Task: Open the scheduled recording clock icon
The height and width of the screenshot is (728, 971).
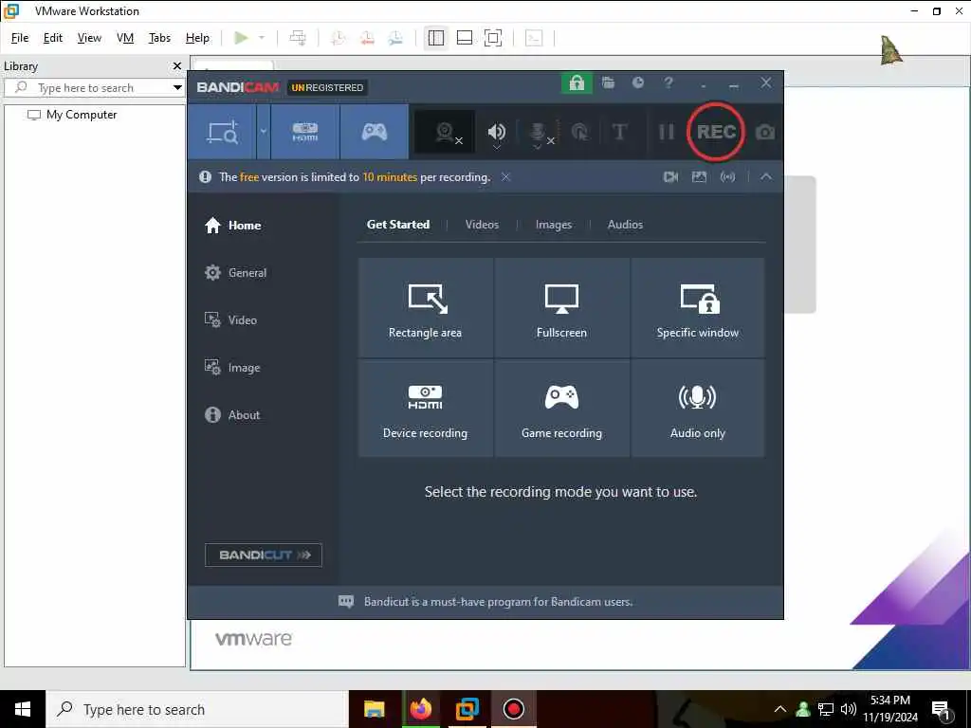Action: click(638, 82)
